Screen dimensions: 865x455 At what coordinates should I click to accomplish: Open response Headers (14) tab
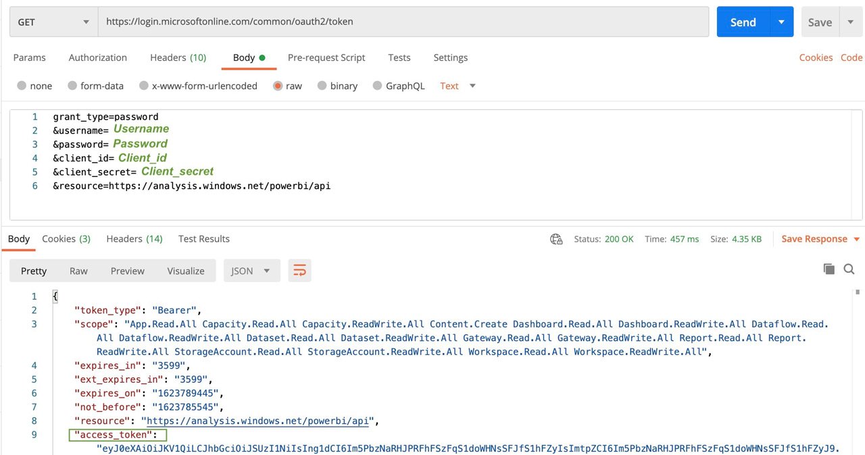click(x=134, y=239)
